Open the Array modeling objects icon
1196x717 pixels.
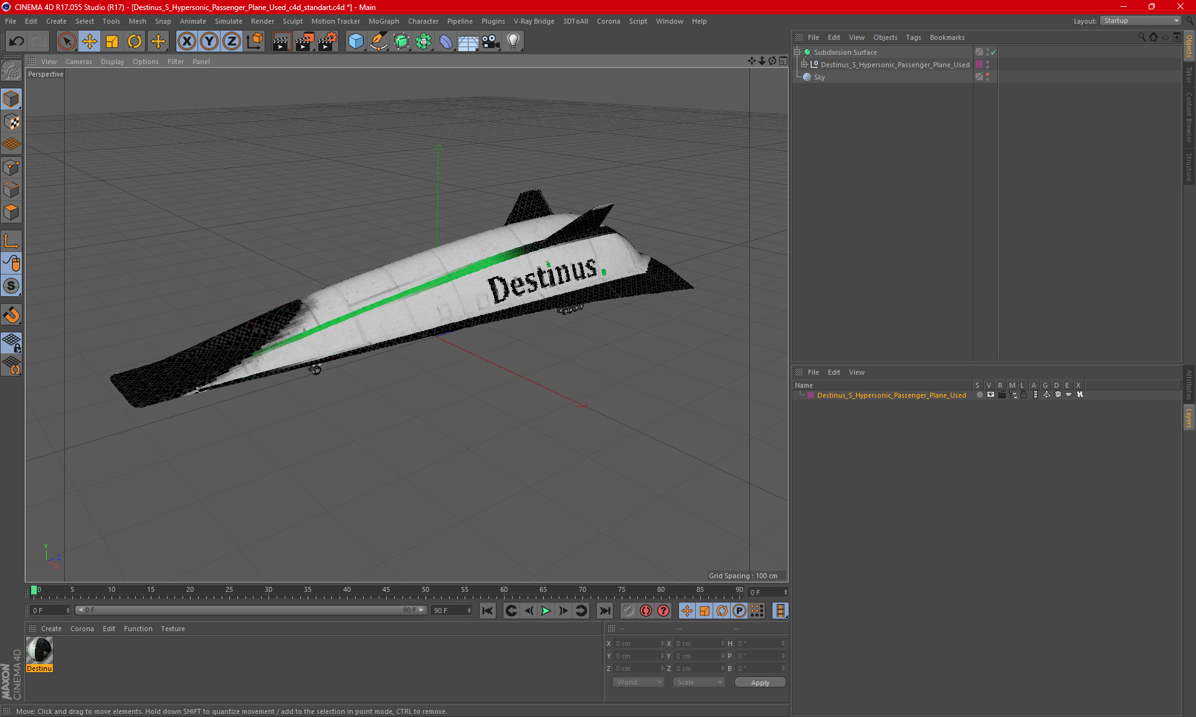click(x=424, y=42)
